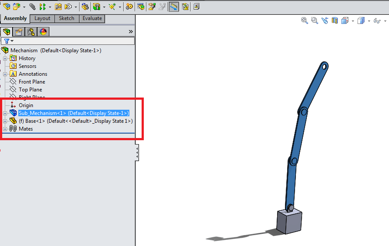Screen dimensions: 389x246
Task: Toggle the highlighted pressed button in top toolbar
Action: (174, 7)
